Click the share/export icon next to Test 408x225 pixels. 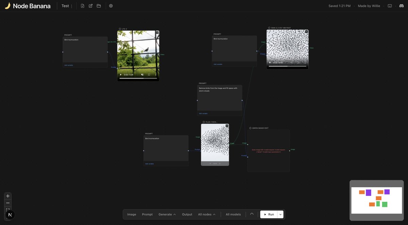[90, 6]
